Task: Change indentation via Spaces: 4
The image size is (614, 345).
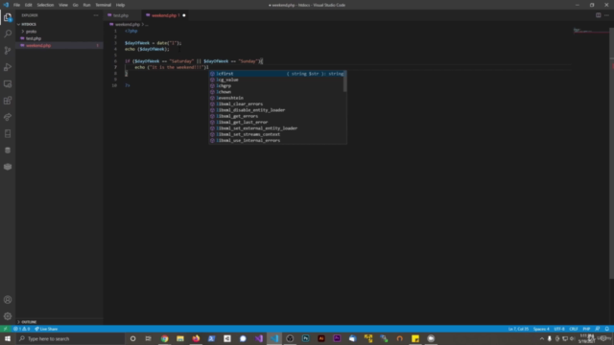Action: point(541,329)
